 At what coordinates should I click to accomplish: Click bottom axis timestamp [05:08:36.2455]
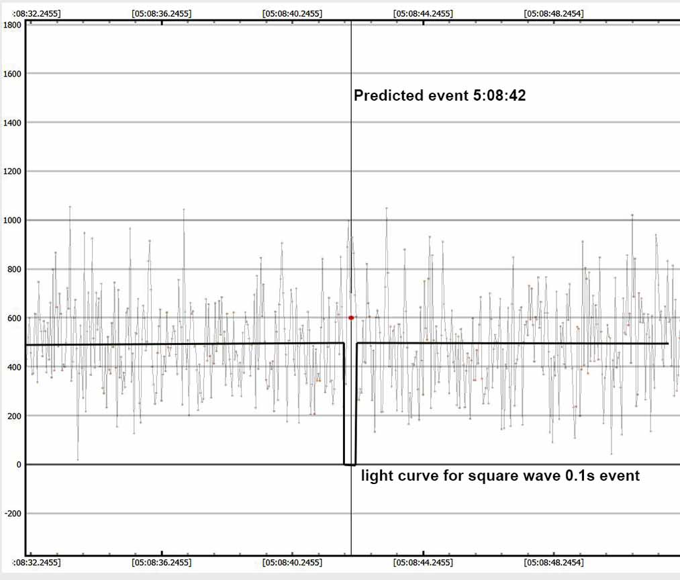click(x=161, y=563)
